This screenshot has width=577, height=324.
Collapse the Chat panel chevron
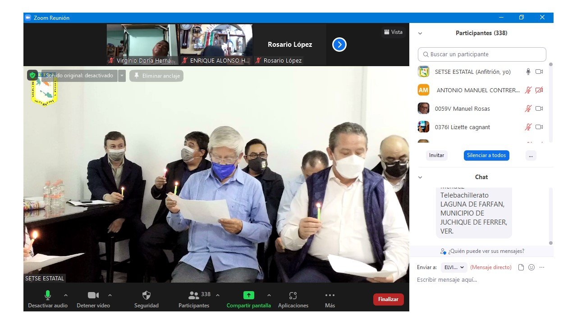(420, 177)
